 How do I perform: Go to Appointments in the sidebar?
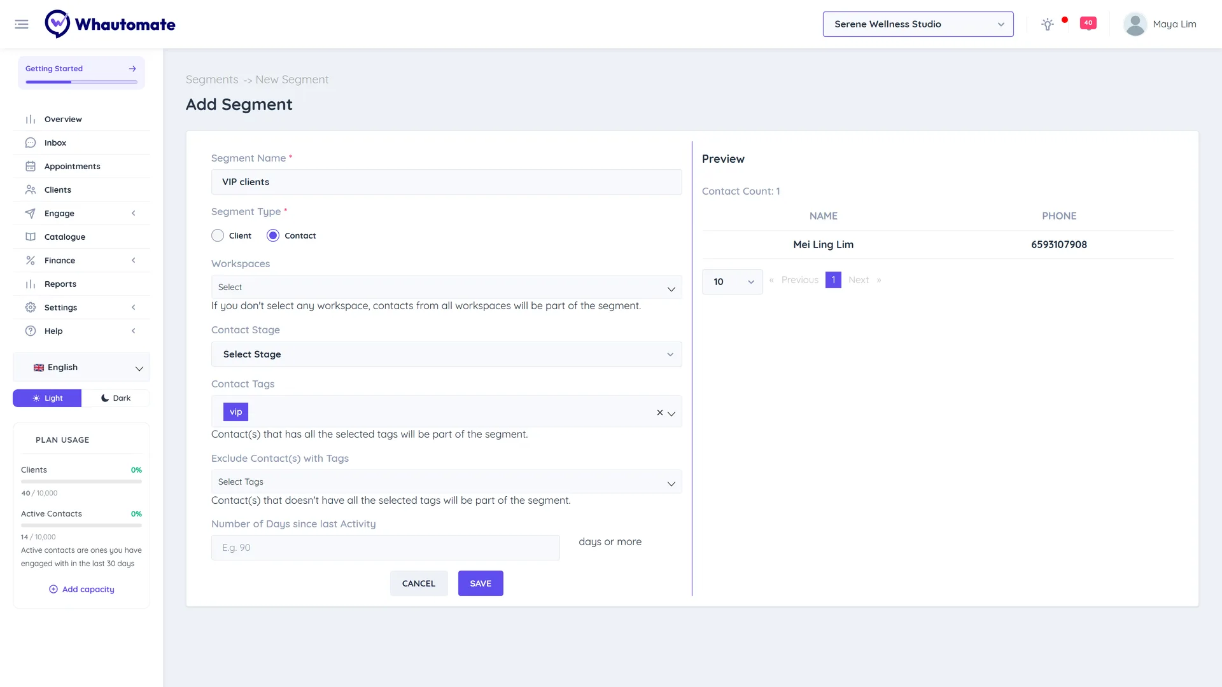tap(81, 166)
